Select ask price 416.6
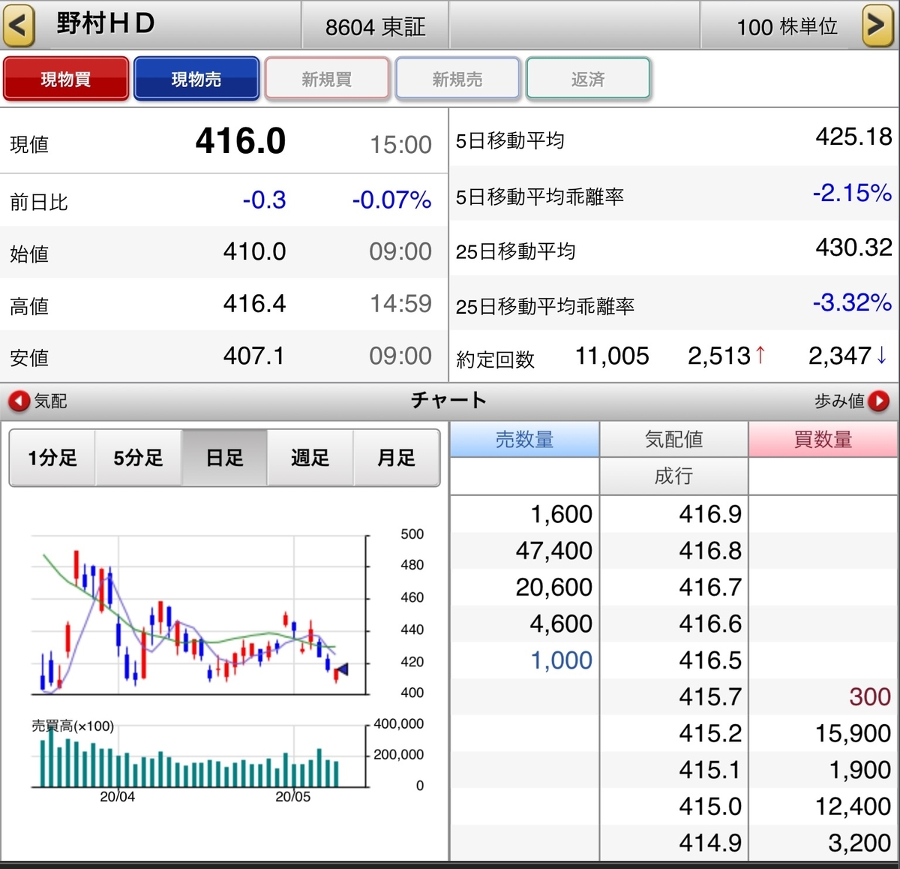900x869 pixels. click(710, 624)
